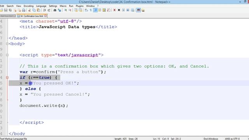Open the Edit menu
Viewport: 249px width, 140px height.
click(x=2, y=6)
